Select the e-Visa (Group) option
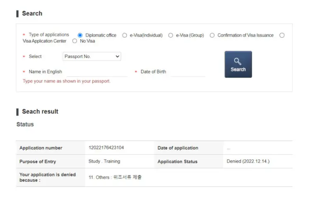The image size is (318, 197). [x=171, y=35]
